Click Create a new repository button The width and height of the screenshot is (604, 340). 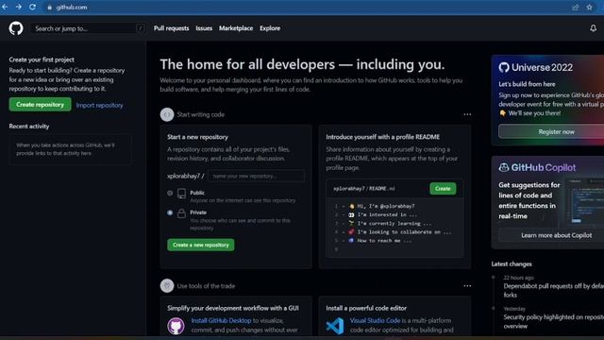[x=201, y=245]
